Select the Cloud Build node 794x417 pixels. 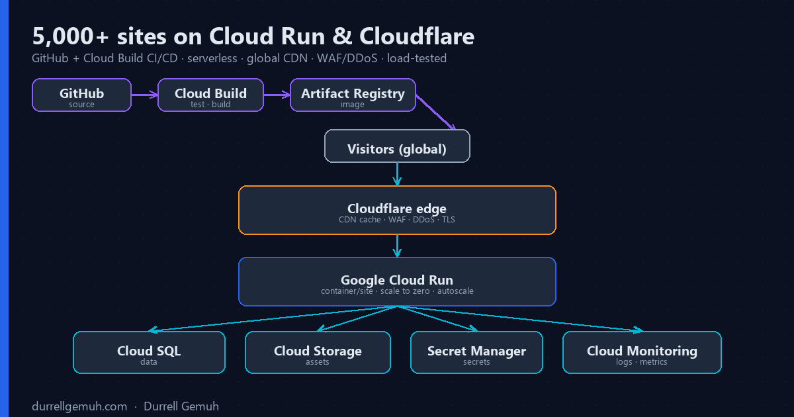210,95
